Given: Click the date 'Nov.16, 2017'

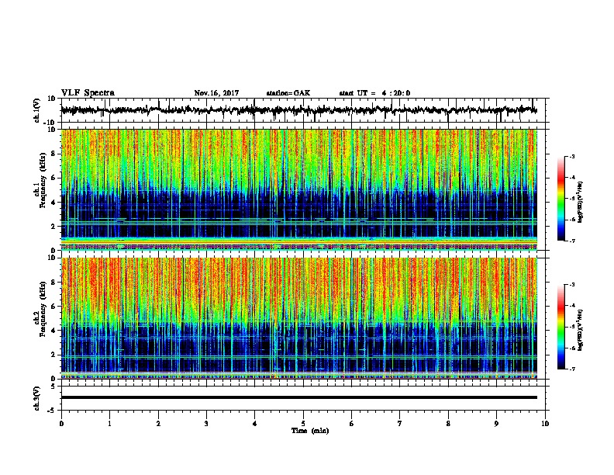Looking at the screenshot, I should tap(216, 93).
